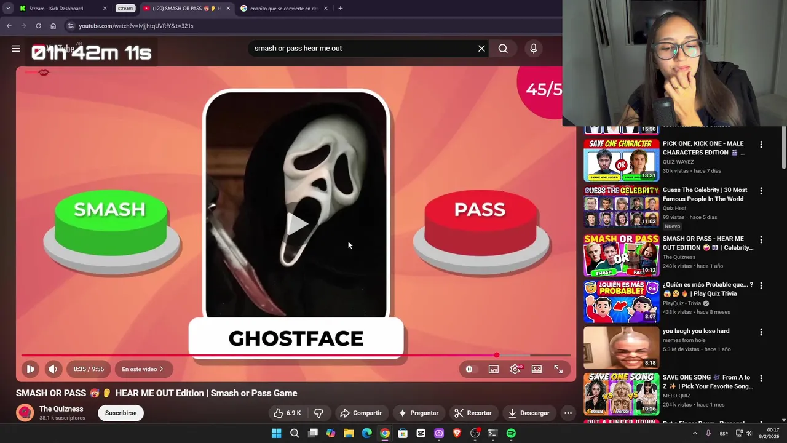Screen dimensions: 787x443
Task: Switch to theater mode view
Action: [x=537, y=369]
